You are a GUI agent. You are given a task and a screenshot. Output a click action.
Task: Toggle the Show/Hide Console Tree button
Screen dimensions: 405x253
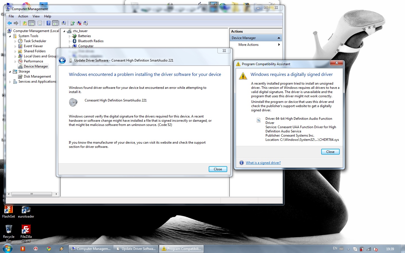click(31, 23)
